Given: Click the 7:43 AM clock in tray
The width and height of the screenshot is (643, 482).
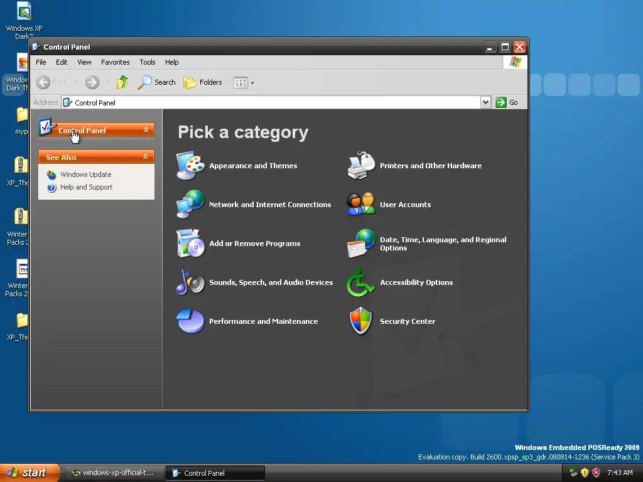Looking at the screenshot, I should tap(620, 473).
